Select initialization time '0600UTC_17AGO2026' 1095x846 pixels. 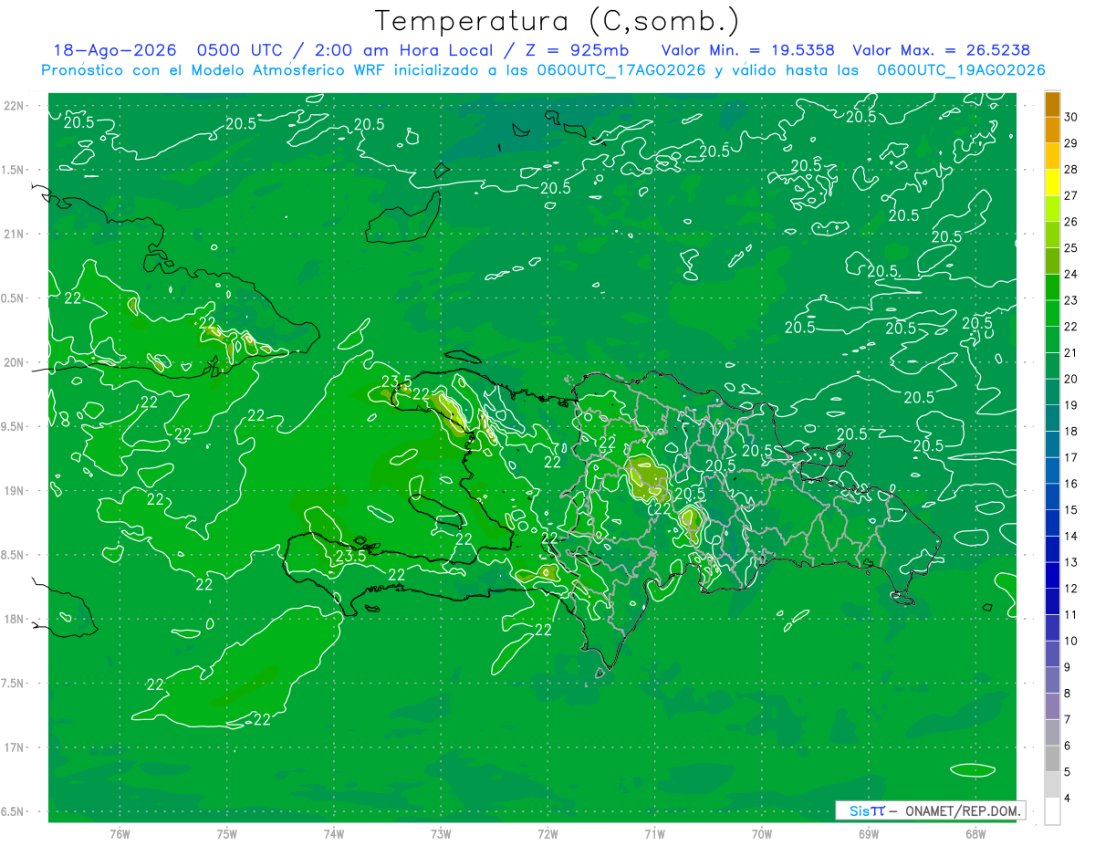pyautogui.click(x=621, y=70)
